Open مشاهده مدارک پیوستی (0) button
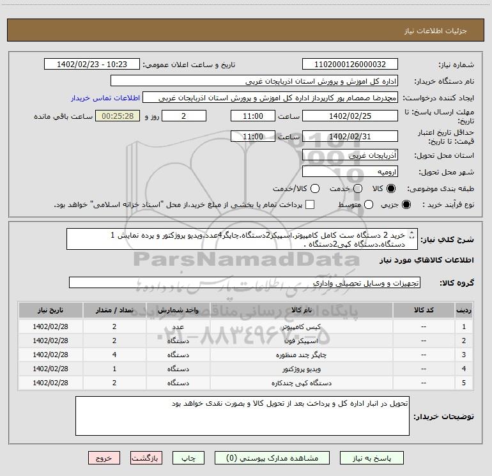The height and width of the screenshot is (476, 492). pos(272,458)
